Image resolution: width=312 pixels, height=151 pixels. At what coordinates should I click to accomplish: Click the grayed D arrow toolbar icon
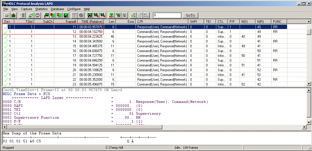coord(140,15)
